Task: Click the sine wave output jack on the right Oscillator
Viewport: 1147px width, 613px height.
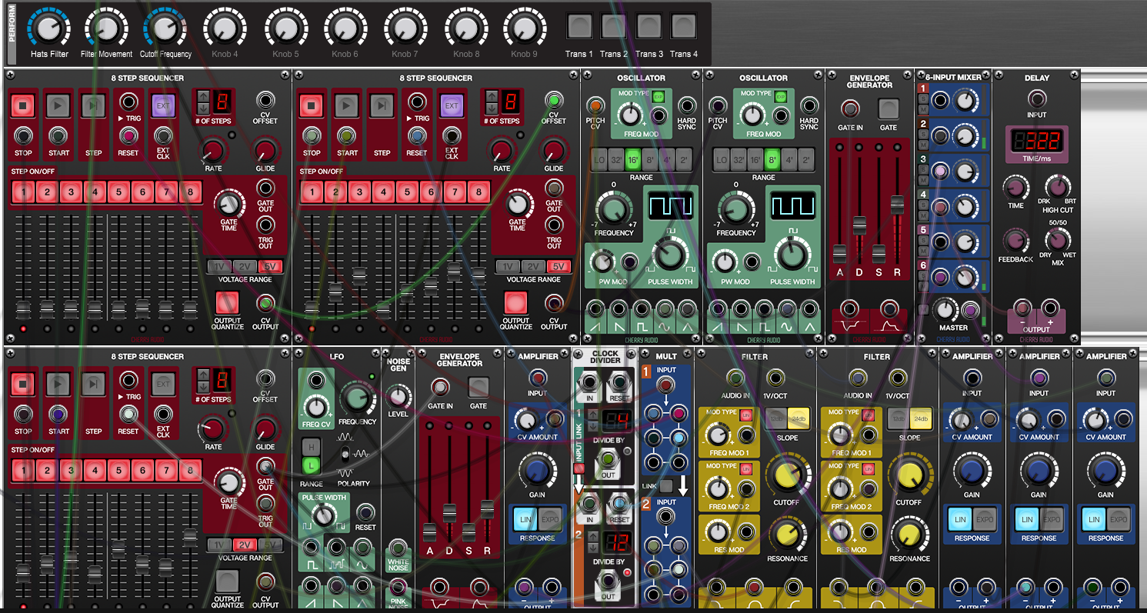Action: pos(787,310)
